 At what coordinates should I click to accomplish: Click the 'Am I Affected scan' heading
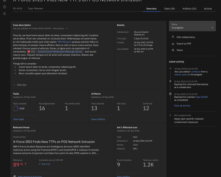127,127
